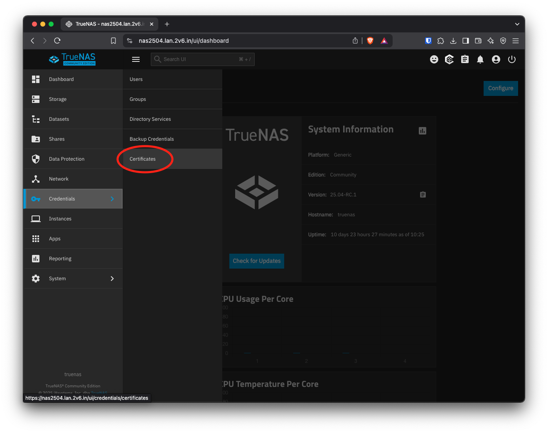Click the TrueNAS Community Edition logo
The image size is (548, 433).
72,59
